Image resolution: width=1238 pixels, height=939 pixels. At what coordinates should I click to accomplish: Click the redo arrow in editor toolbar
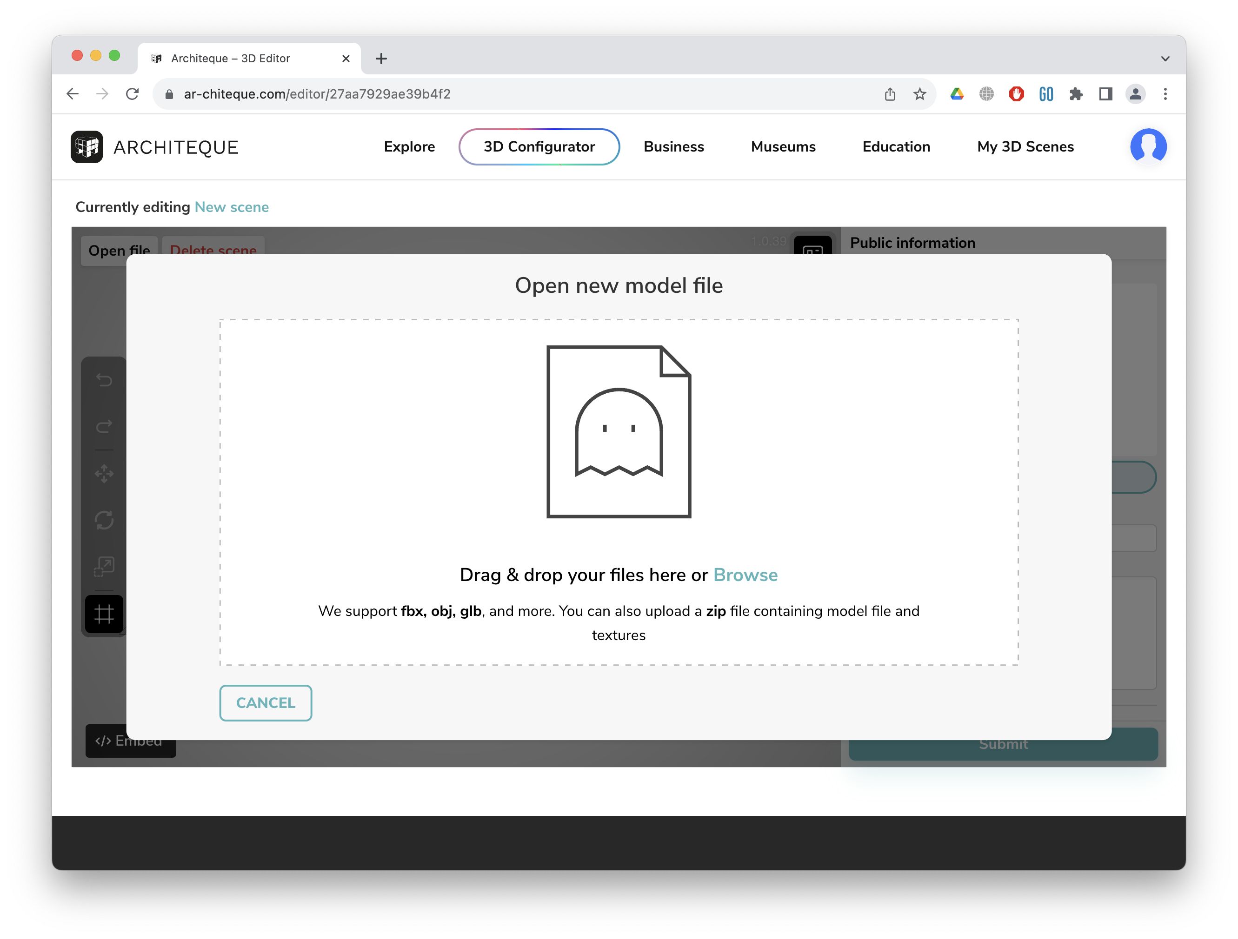point(104,427)
